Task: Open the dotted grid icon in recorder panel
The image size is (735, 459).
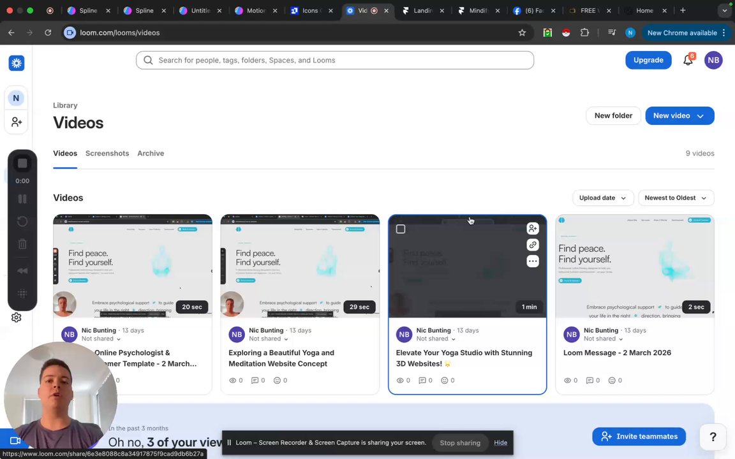Action: (22, 294)
